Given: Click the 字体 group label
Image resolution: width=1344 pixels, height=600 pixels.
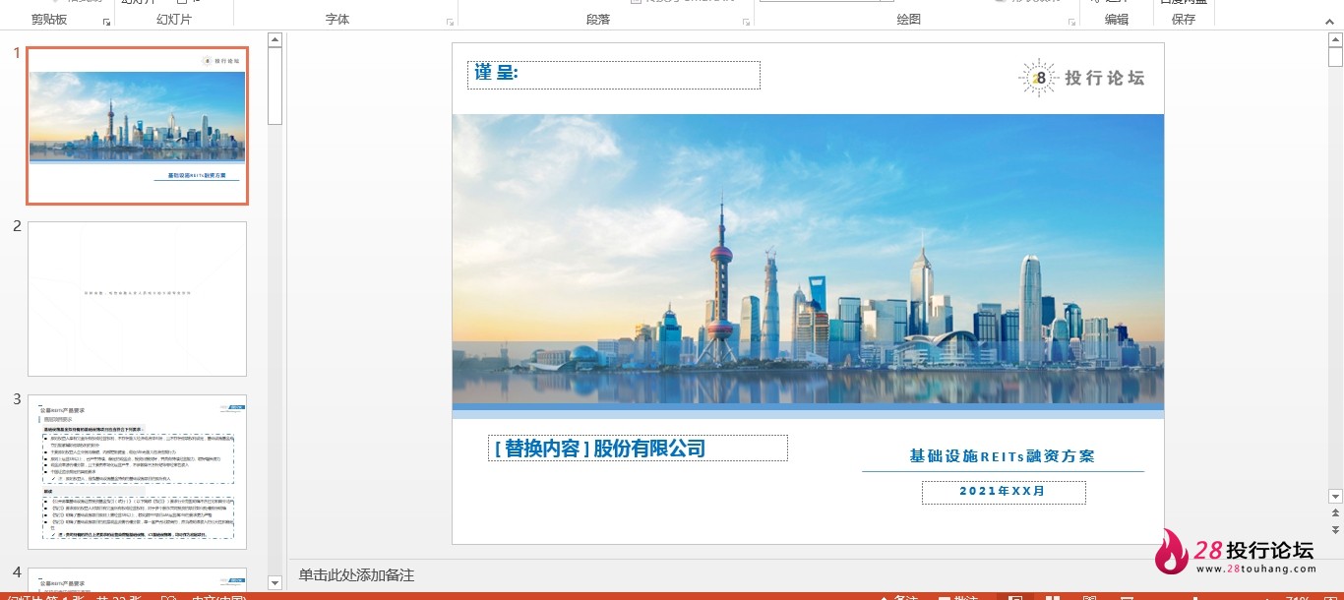Looking at the screenshot, I should coord(337,20).
